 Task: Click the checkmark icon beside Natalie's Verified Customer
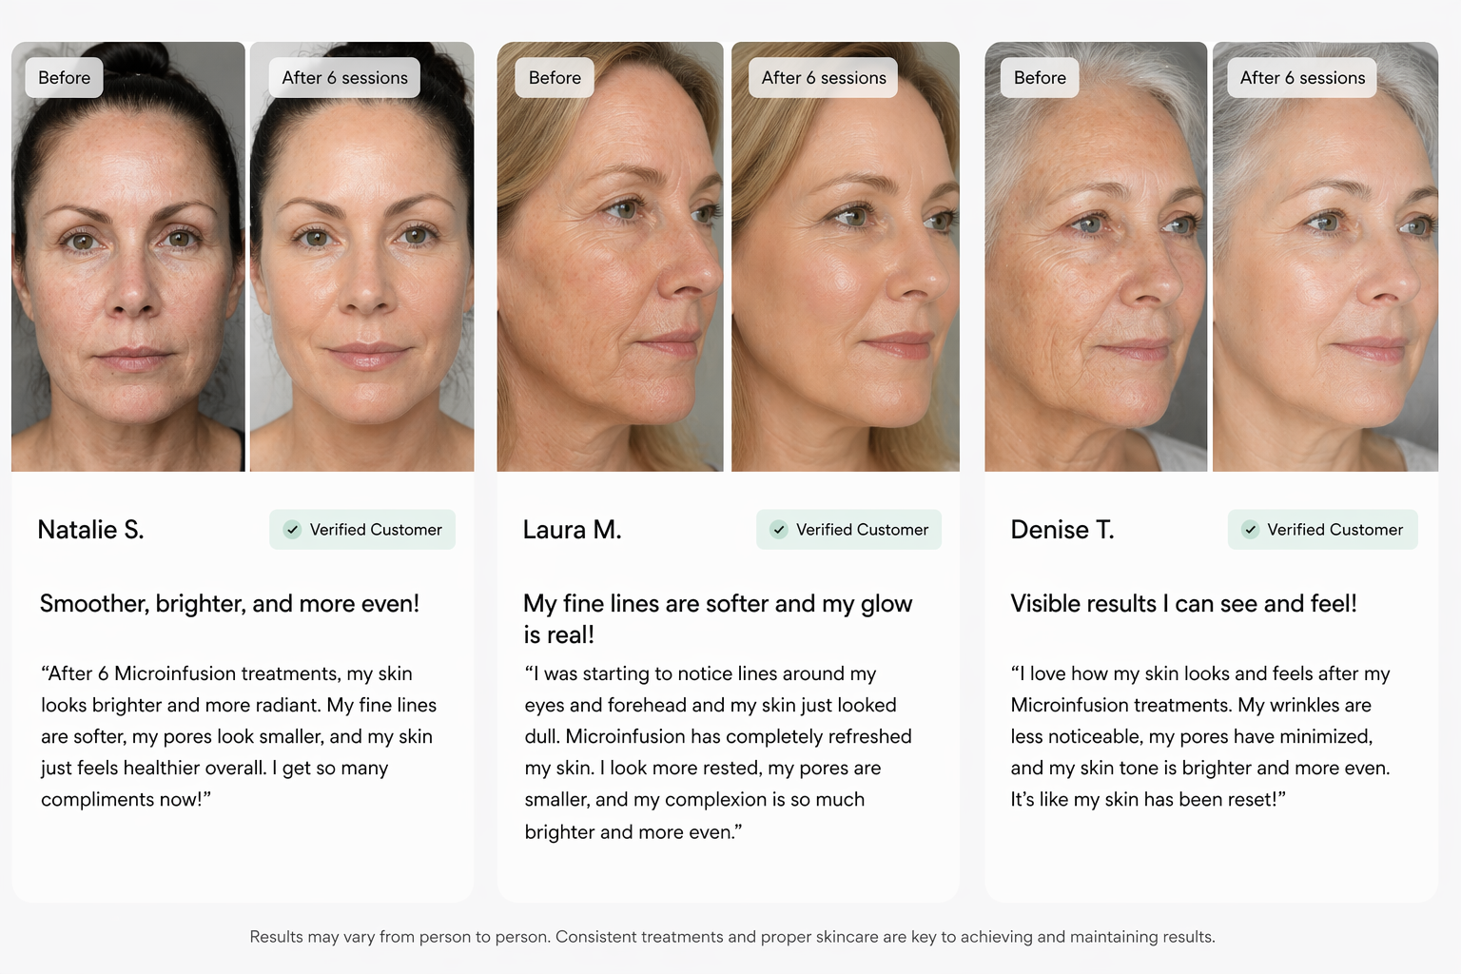(x=293, y=530)
